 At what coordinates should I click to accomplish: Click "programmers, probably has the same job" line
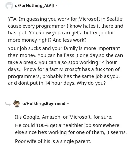64,76
